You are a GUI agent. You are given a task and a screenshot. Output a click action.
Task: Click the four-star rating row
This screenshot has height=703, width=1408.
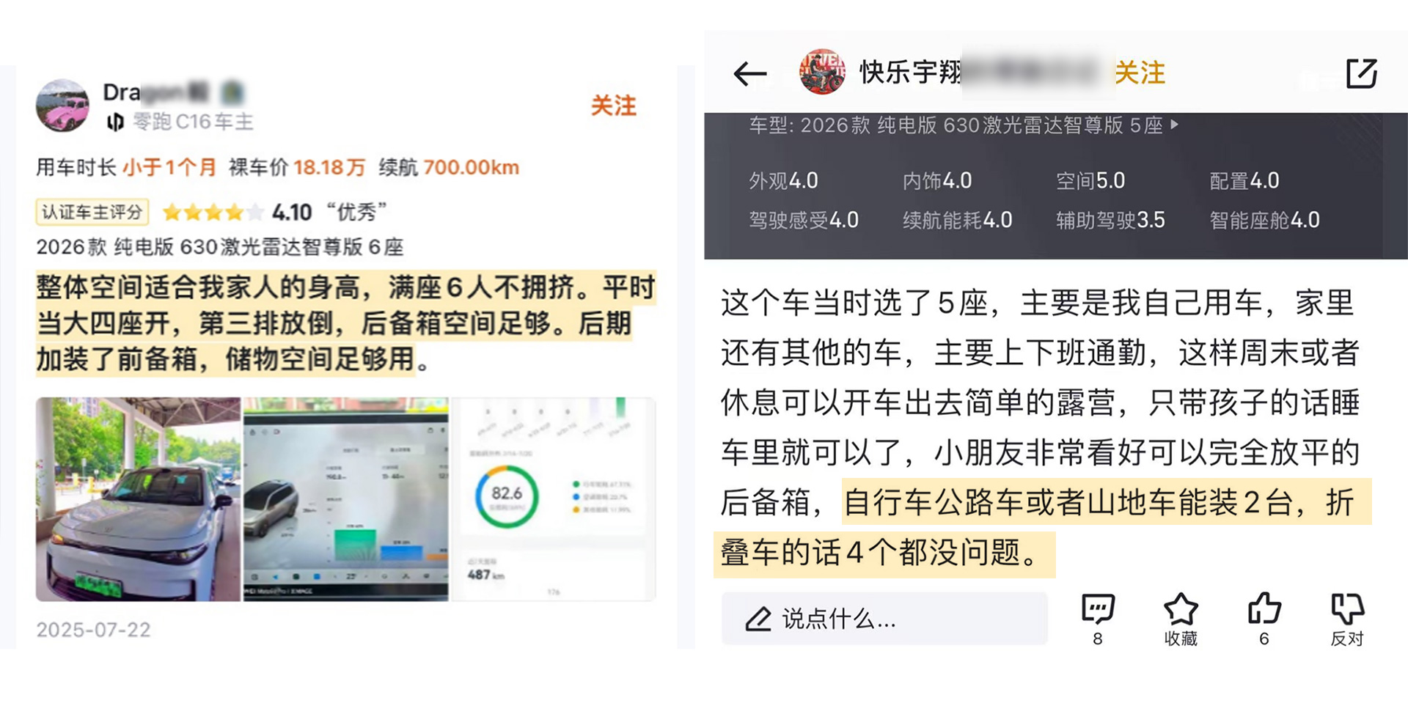pos(213,213)
